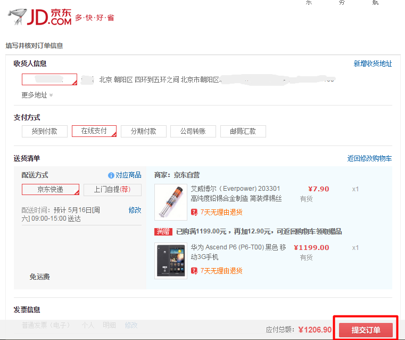Choose 分期付款 payment method

143,131
